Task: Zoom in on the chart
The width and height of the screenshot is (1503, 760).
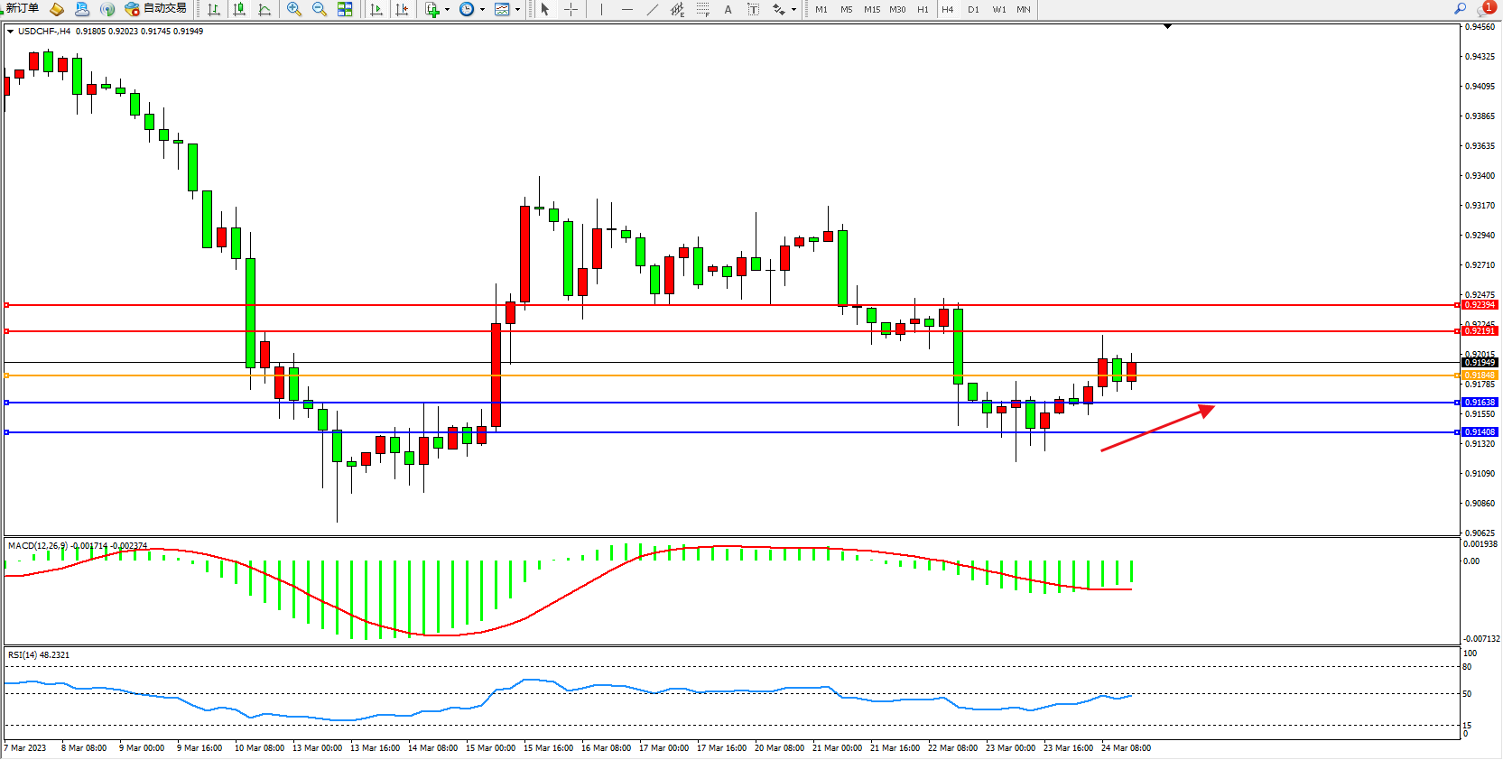Action: pyautogui.click(x=294, y=9)
